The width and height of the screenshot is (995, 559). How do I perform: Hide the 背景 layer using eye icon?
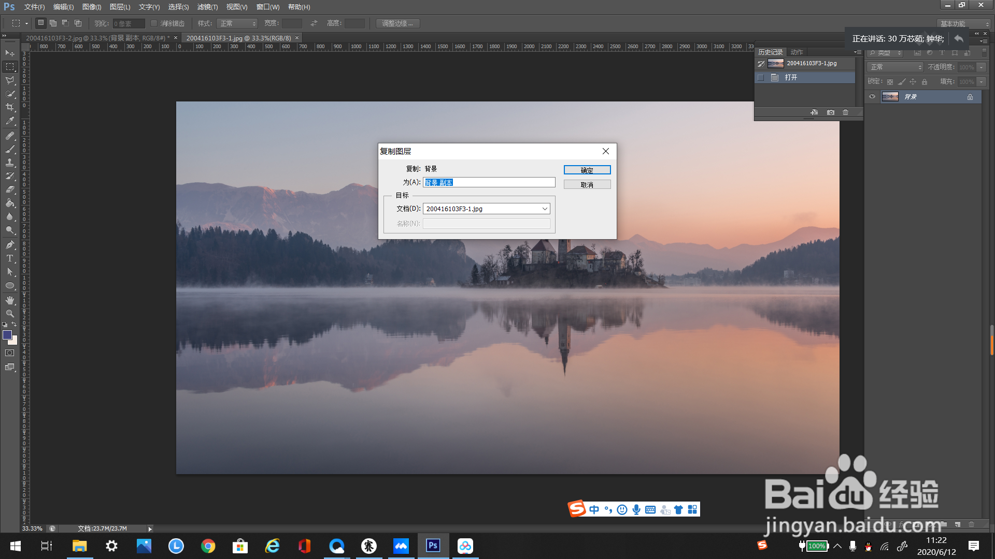click(x=872, y=97)
